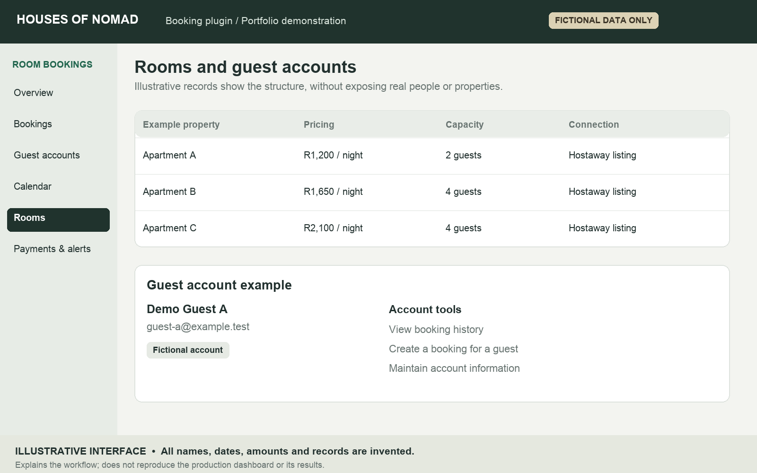
Task: Click the R1,200 / night price
Action: 333,155
